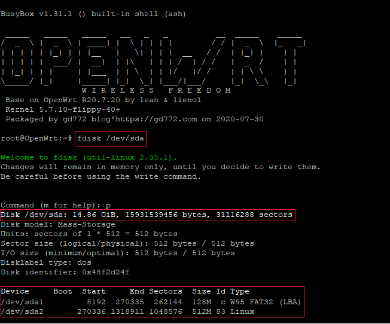Click the 'Disk model: Mass-Storage' line
Image resolution: width=390 pixels, height=324 pixels.
[57, 224]
